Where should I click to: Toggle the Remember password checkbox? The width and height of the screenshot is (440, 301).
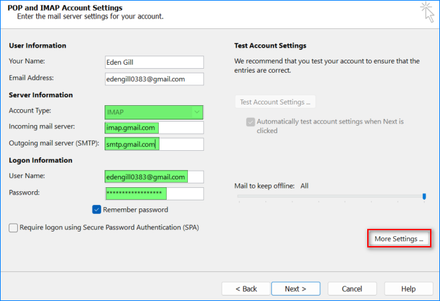(x=97, y=210)
